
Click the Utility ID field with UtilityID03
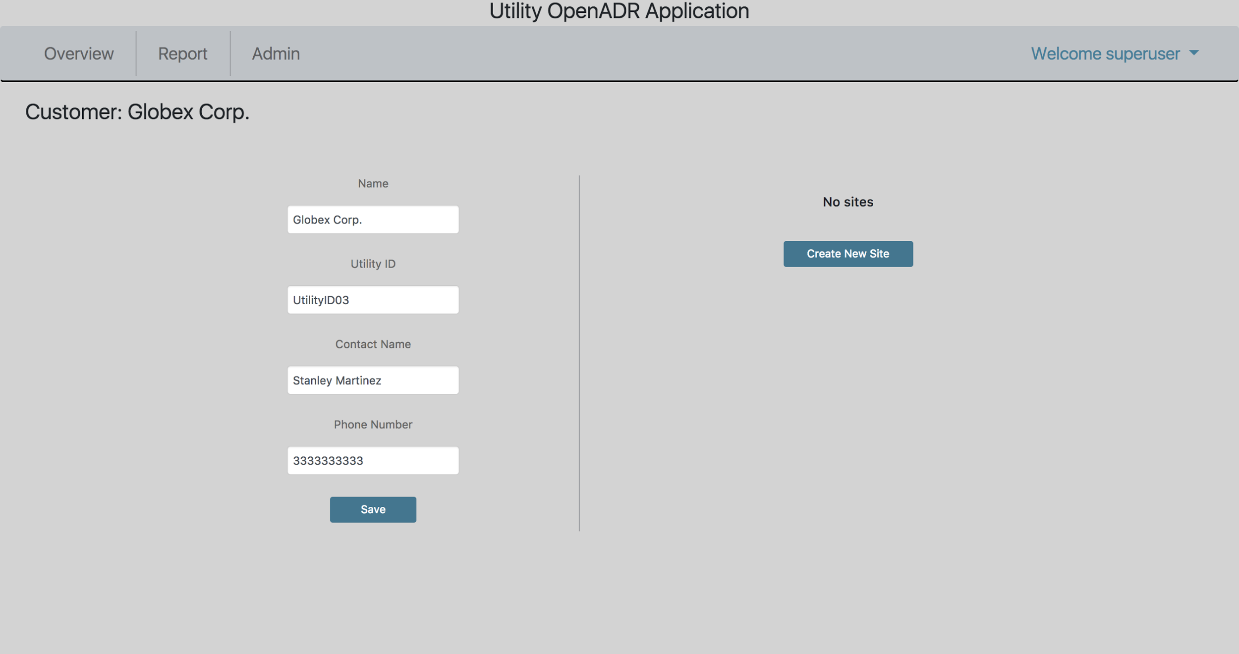pos(373,300)
